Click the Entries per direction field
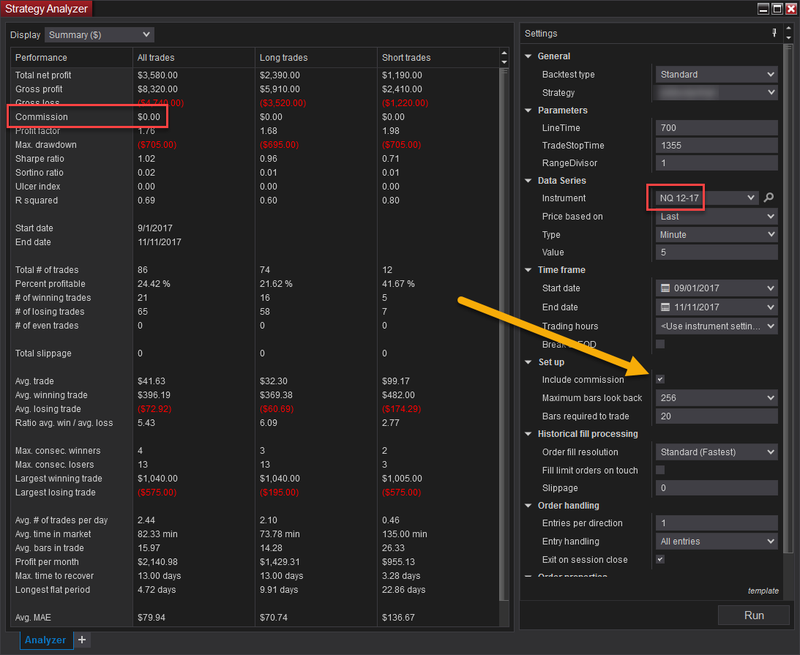The width and height of the screenshot is (800, 655). click(717, 523)
